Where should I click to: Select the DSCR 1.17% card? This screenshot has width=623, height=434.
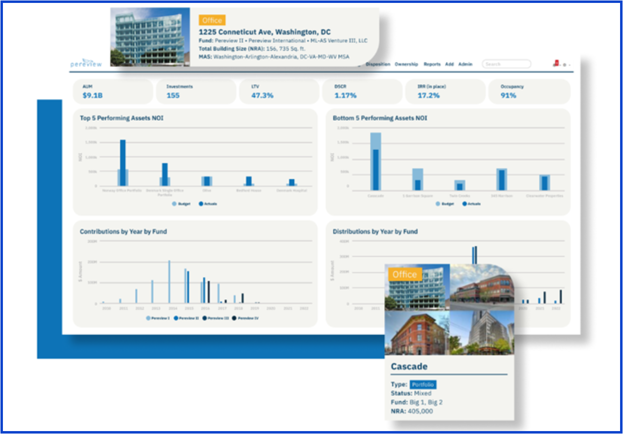click(362, 92)
